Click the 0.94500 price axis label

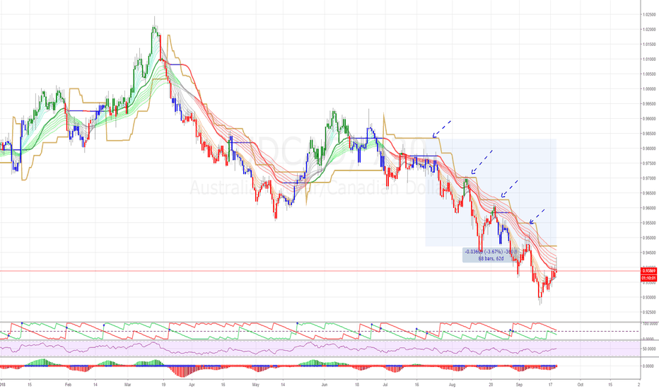click(x=649, y=252)
